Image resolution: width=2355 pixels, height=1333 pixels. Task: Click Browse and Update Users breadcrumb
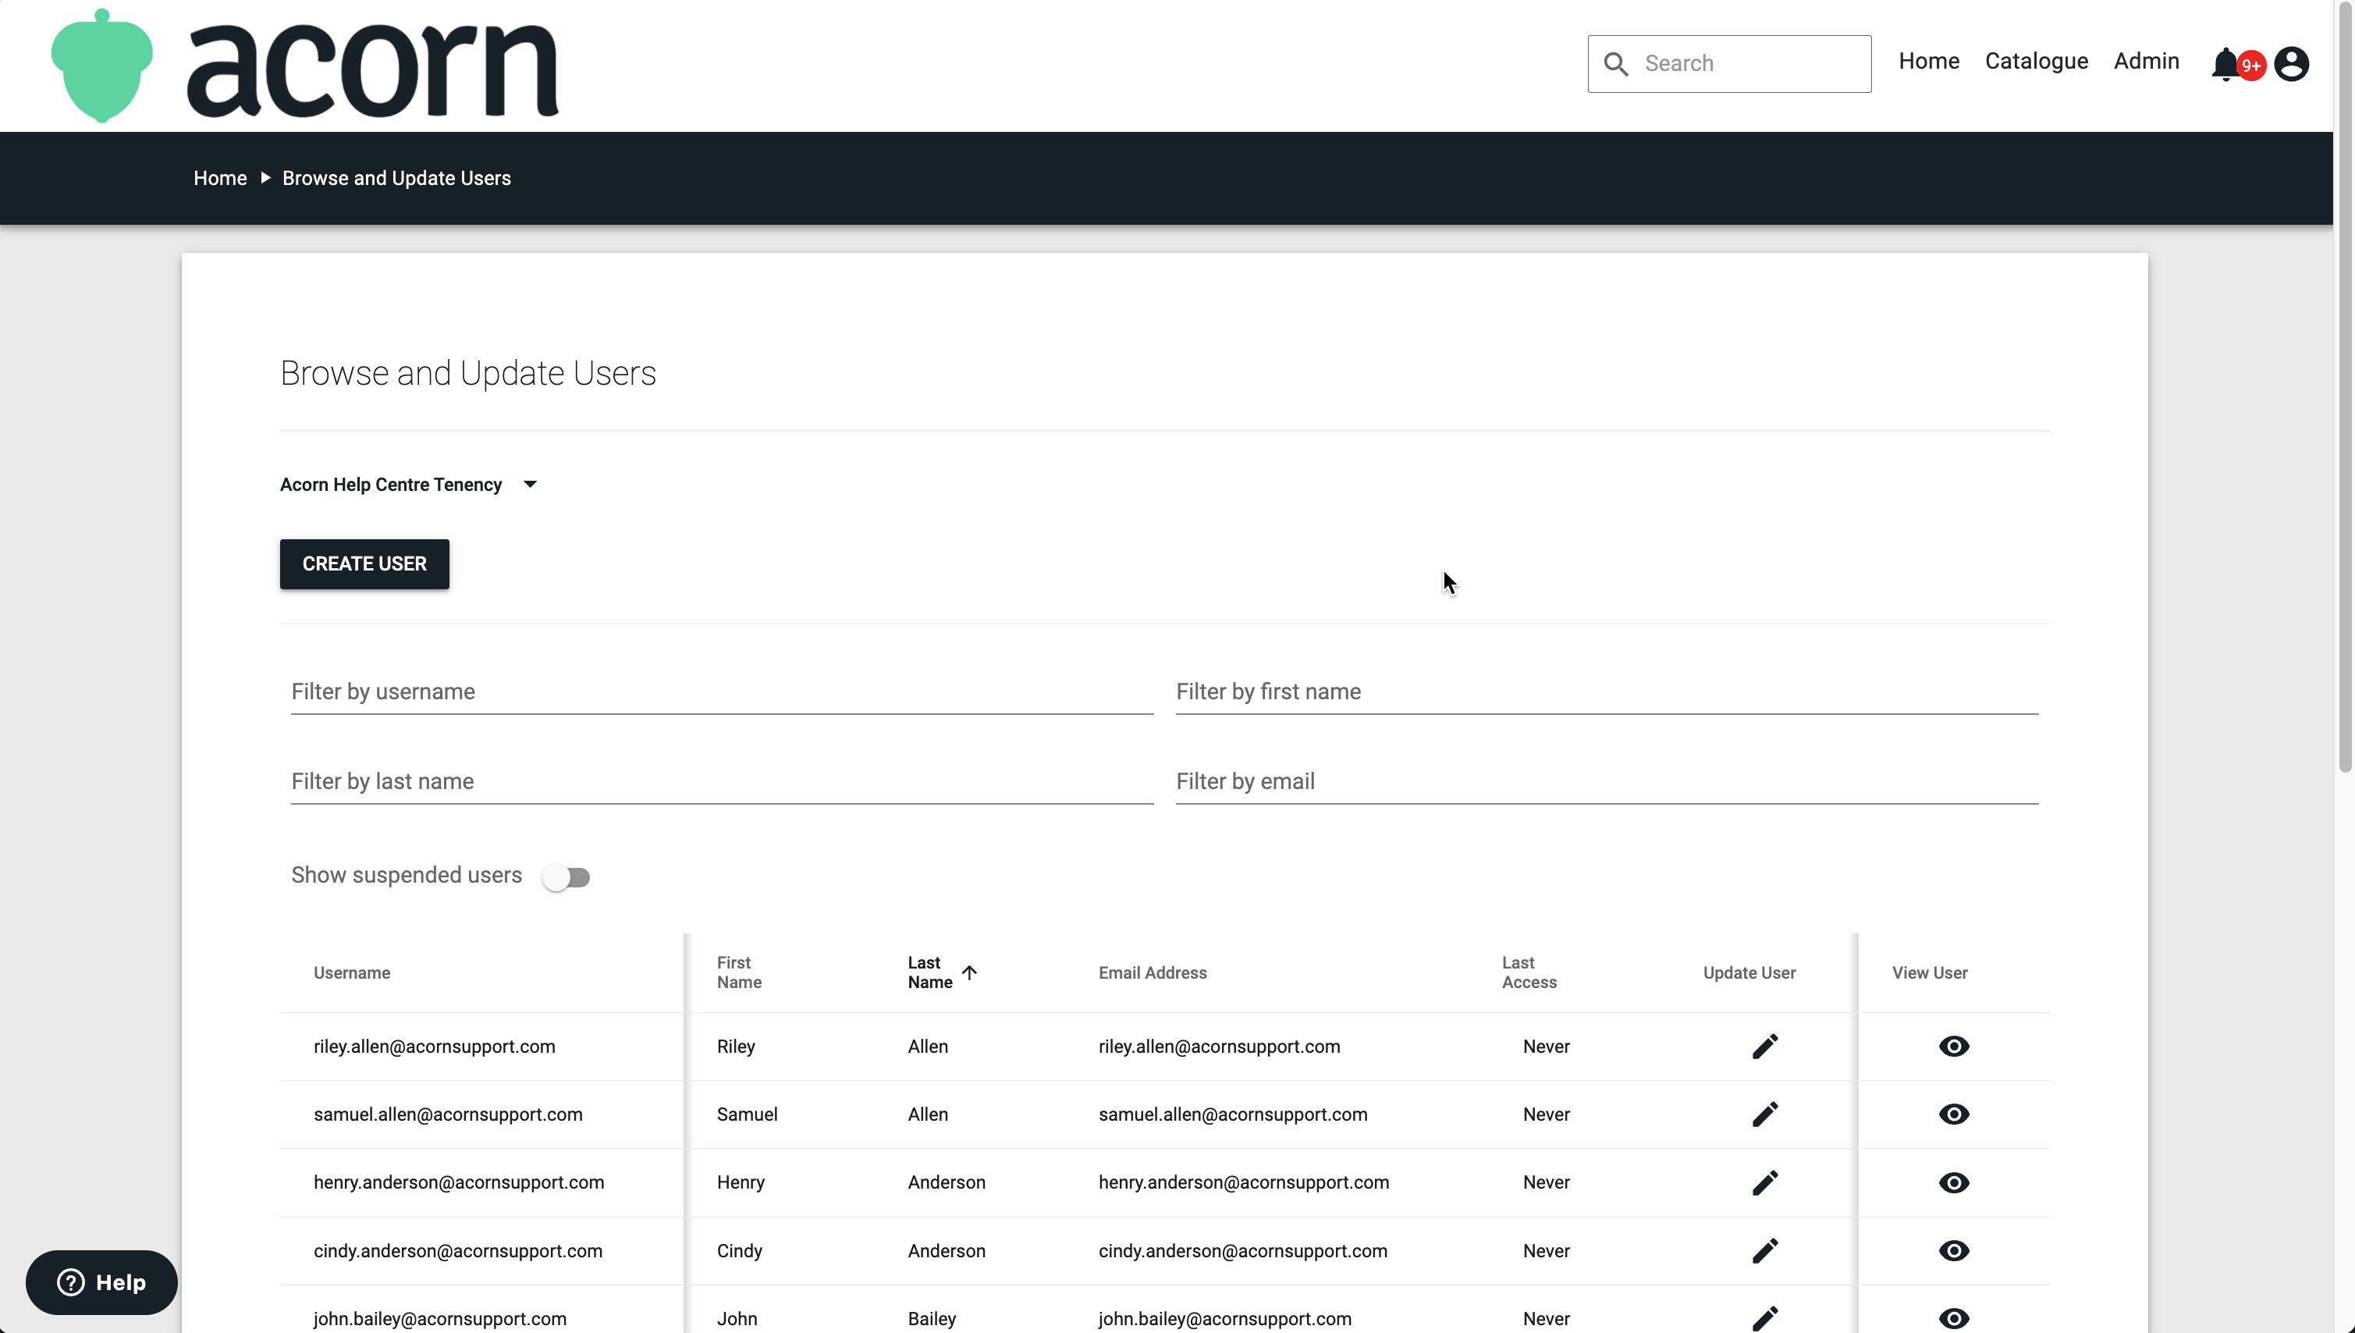pyautogui.click(x=396, y=179)
